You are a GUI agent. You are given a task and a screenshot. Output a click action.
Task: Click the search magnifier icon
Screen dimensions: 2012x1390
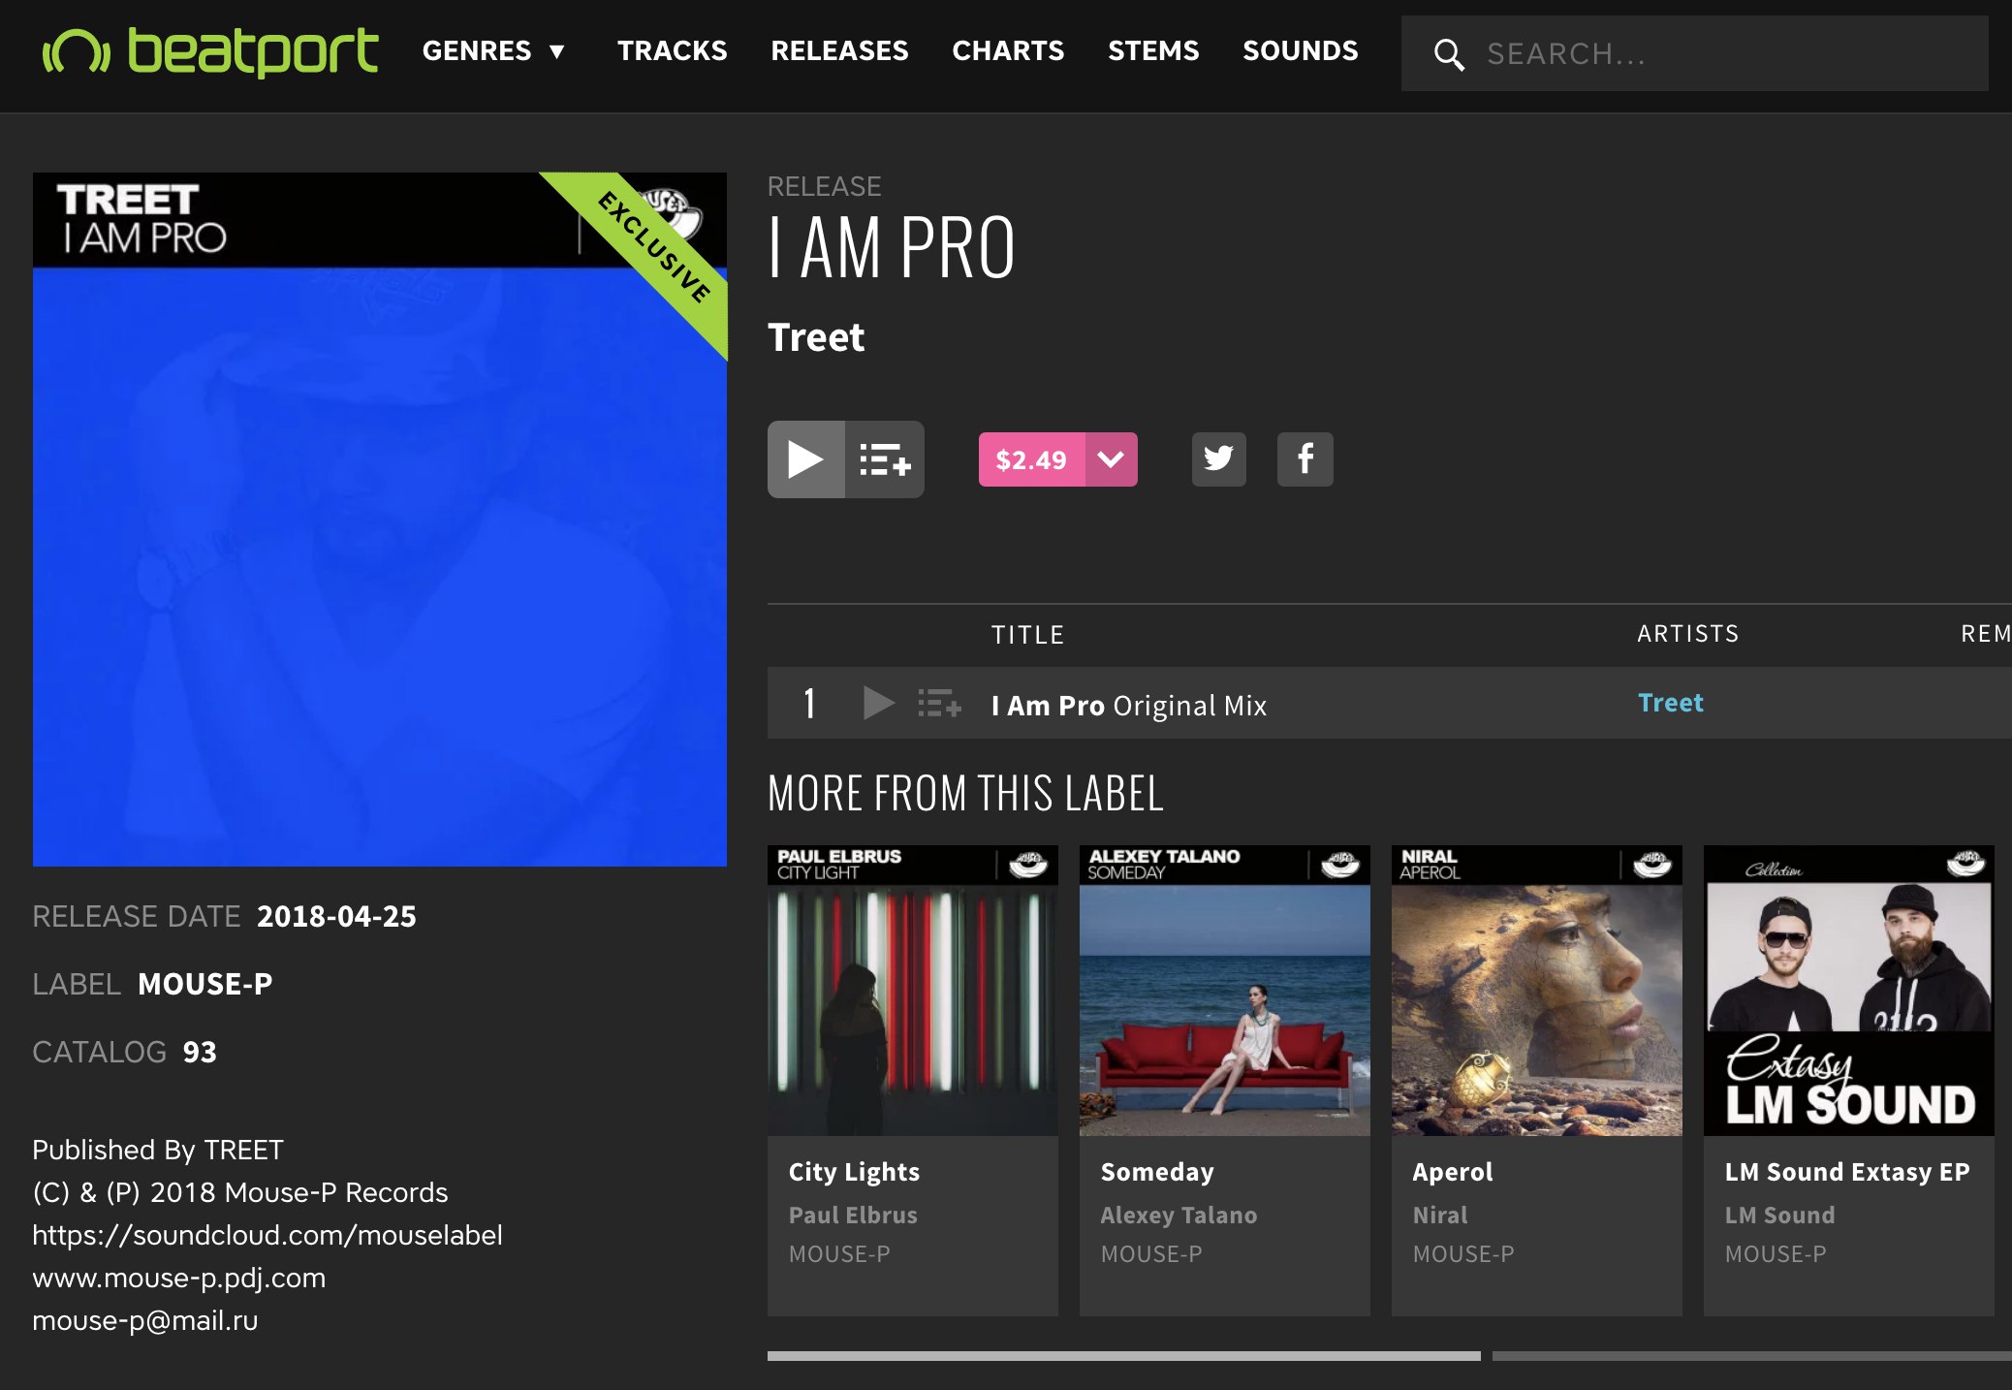tap(1448, 54)
